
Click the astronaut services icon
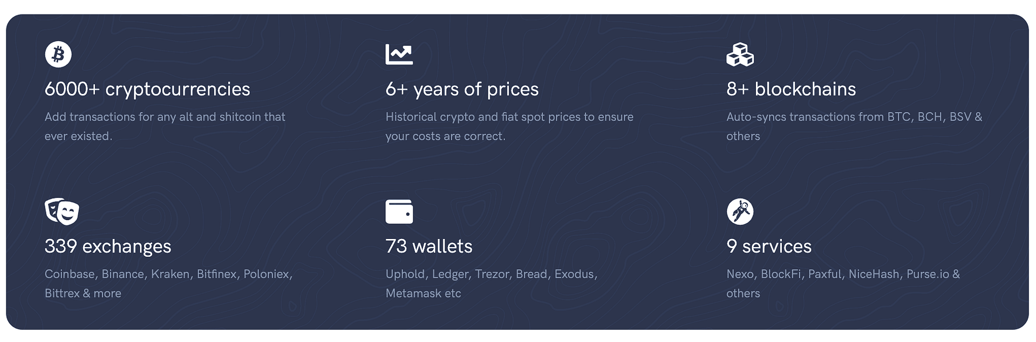[x=740, y=211]
